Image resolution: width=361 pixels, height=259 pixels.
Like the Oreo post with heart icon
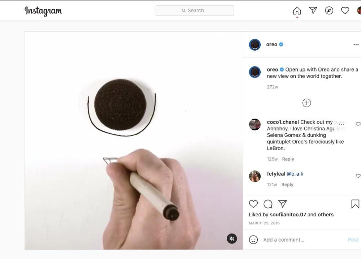[253, 204]
